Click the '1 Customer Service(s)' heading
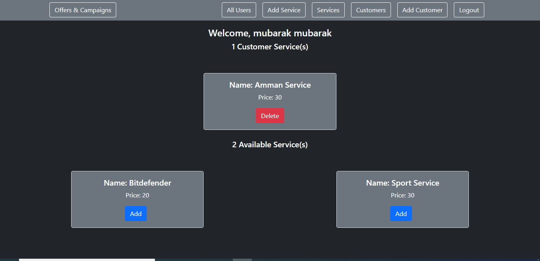Screen dimensions: 540x261 tap(270, 47)
